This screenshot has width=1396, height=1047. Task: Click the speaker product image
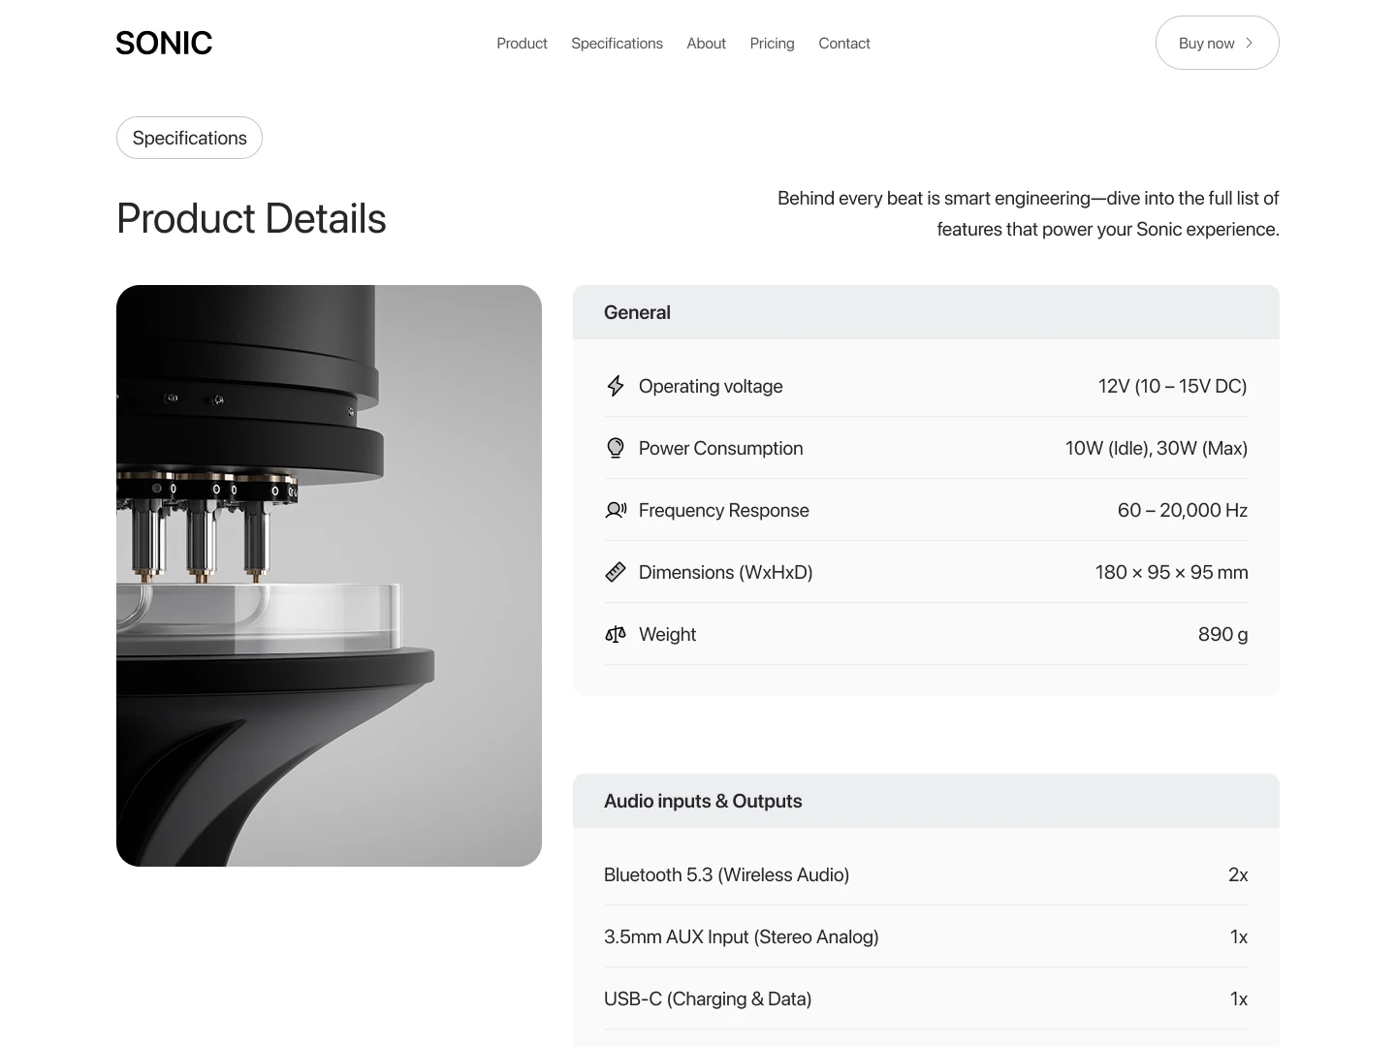(x=329, y=576)
